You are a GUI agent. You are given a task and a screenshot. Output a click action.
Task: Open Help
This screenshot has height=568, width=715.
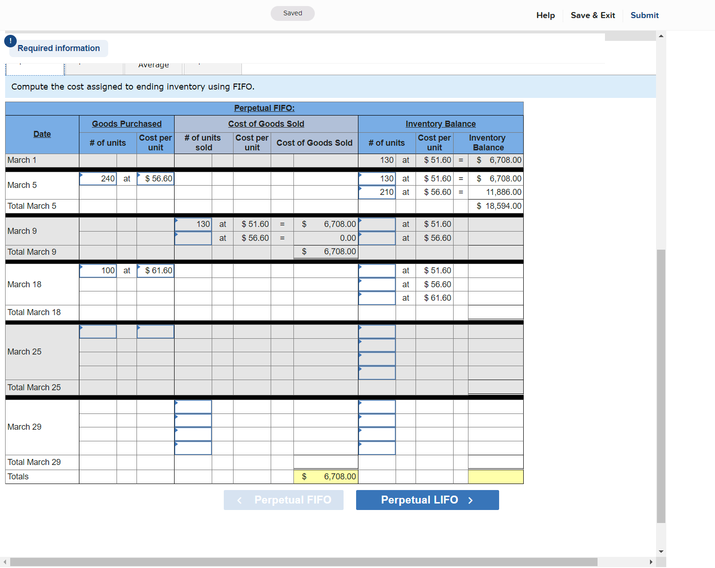(x=545, y=15)
